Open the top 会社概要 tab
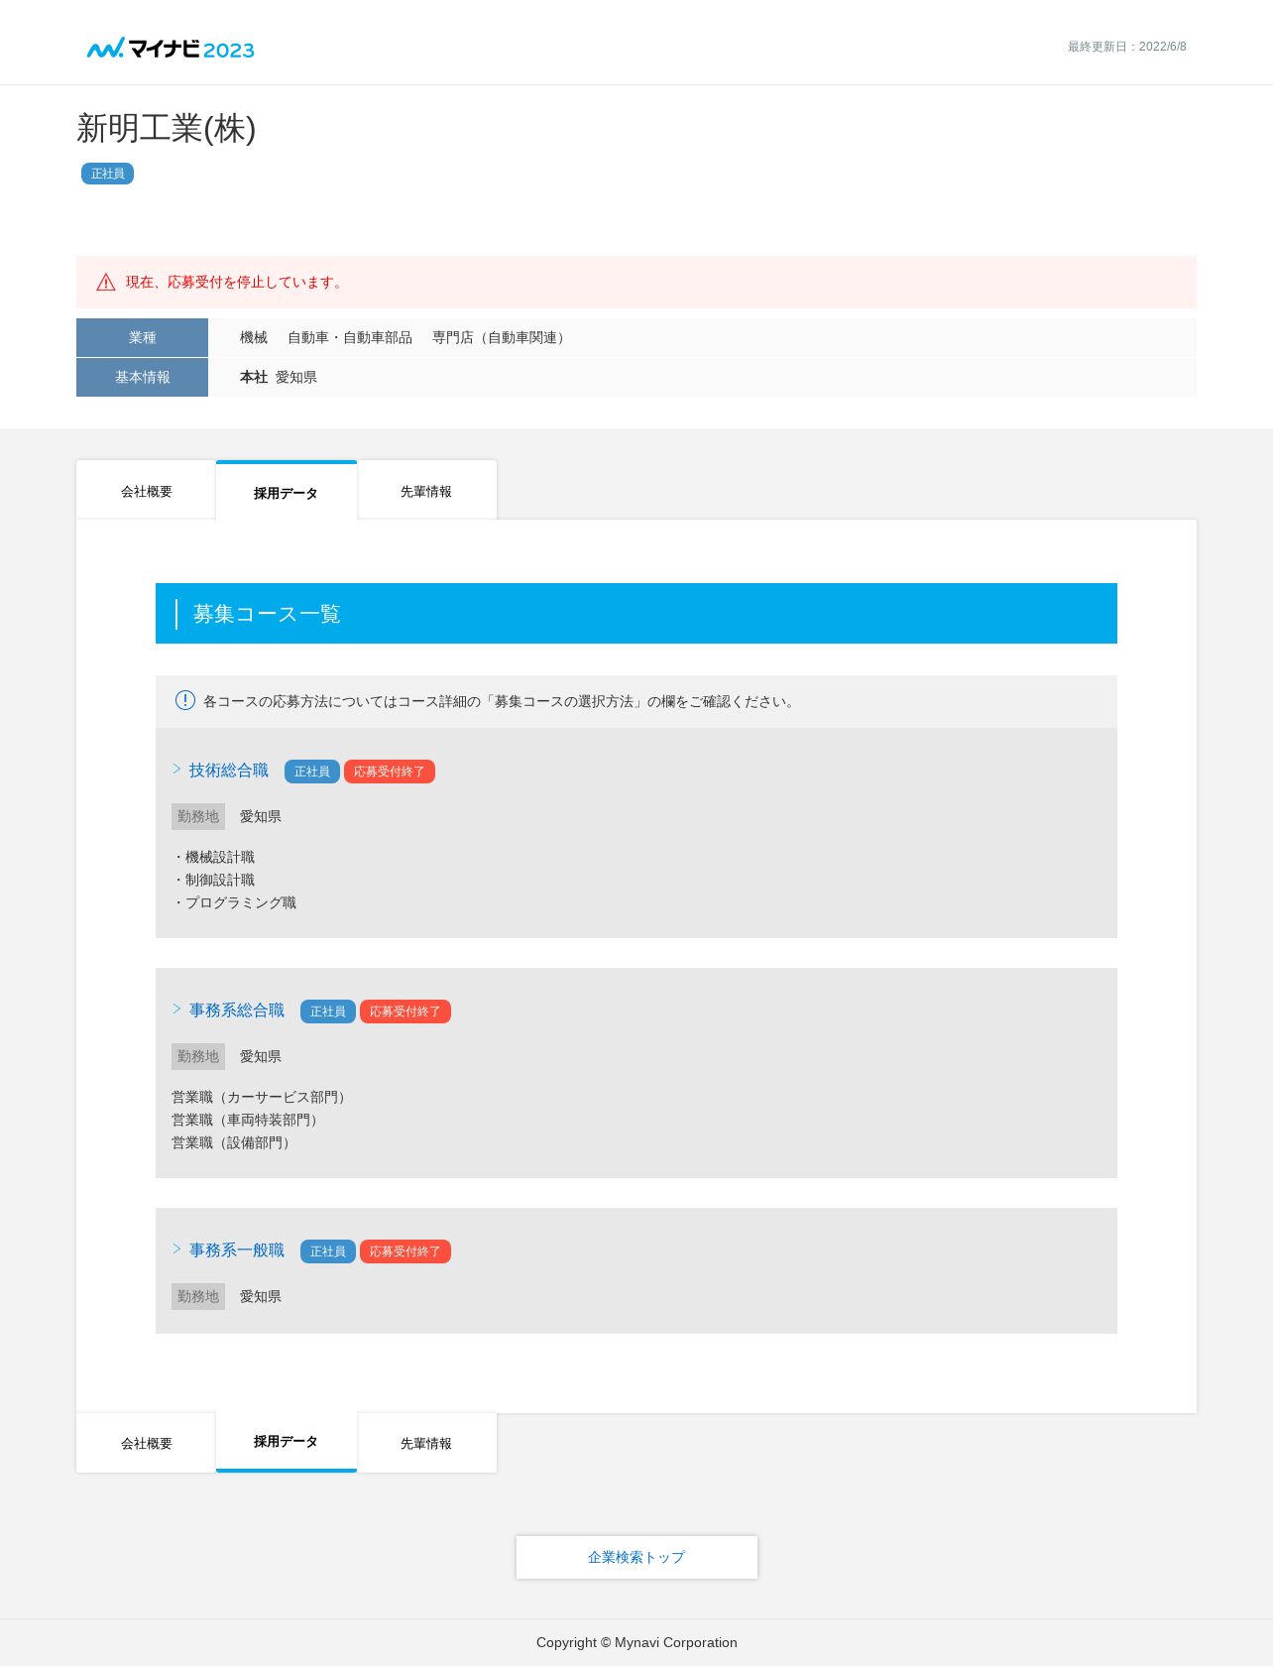The height and width of the screenshot is (1666, 1273). pos(146,490)
